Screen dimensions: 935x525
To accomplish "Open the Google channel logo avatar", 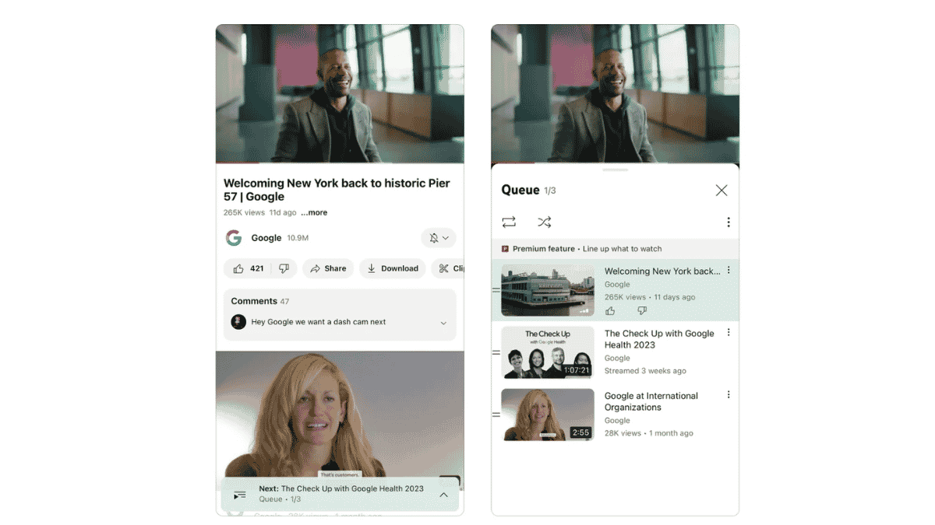I will coord(234,238).
